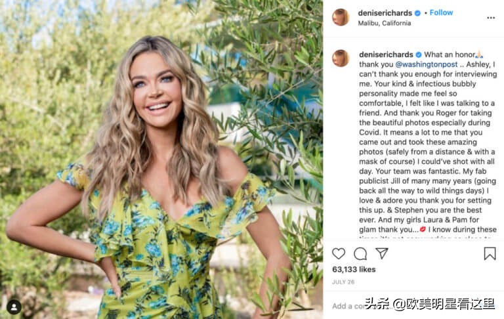
Task: Show tagged people on the photo
Action: click(14, 307)
